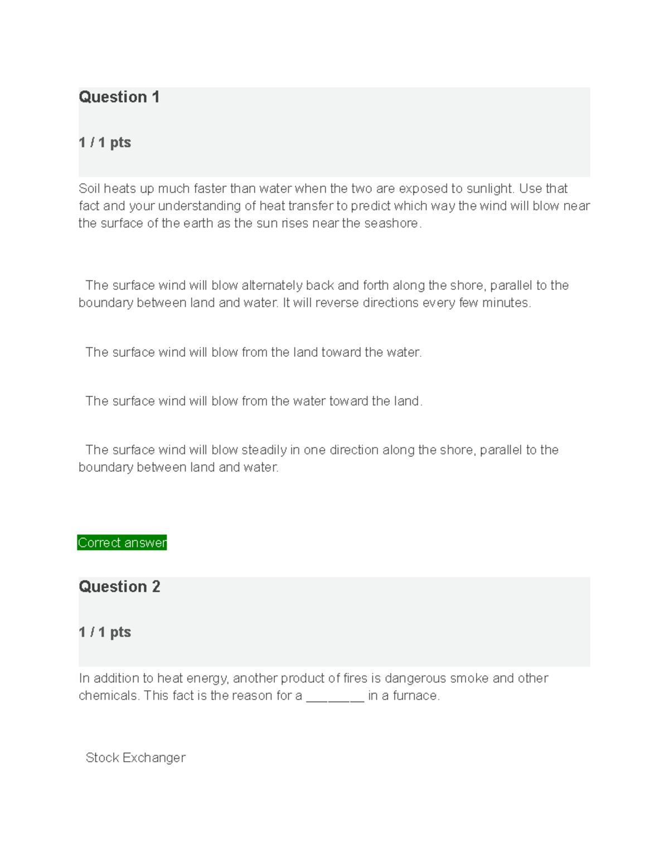
Task: Click "boundary between land and water" in last option
Action: (178, 467)
